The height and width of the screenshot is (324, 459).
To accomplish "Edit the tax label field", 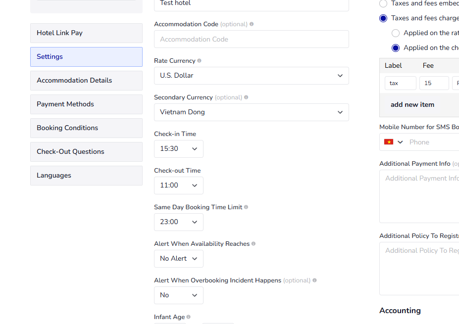I will pos(400,83).
